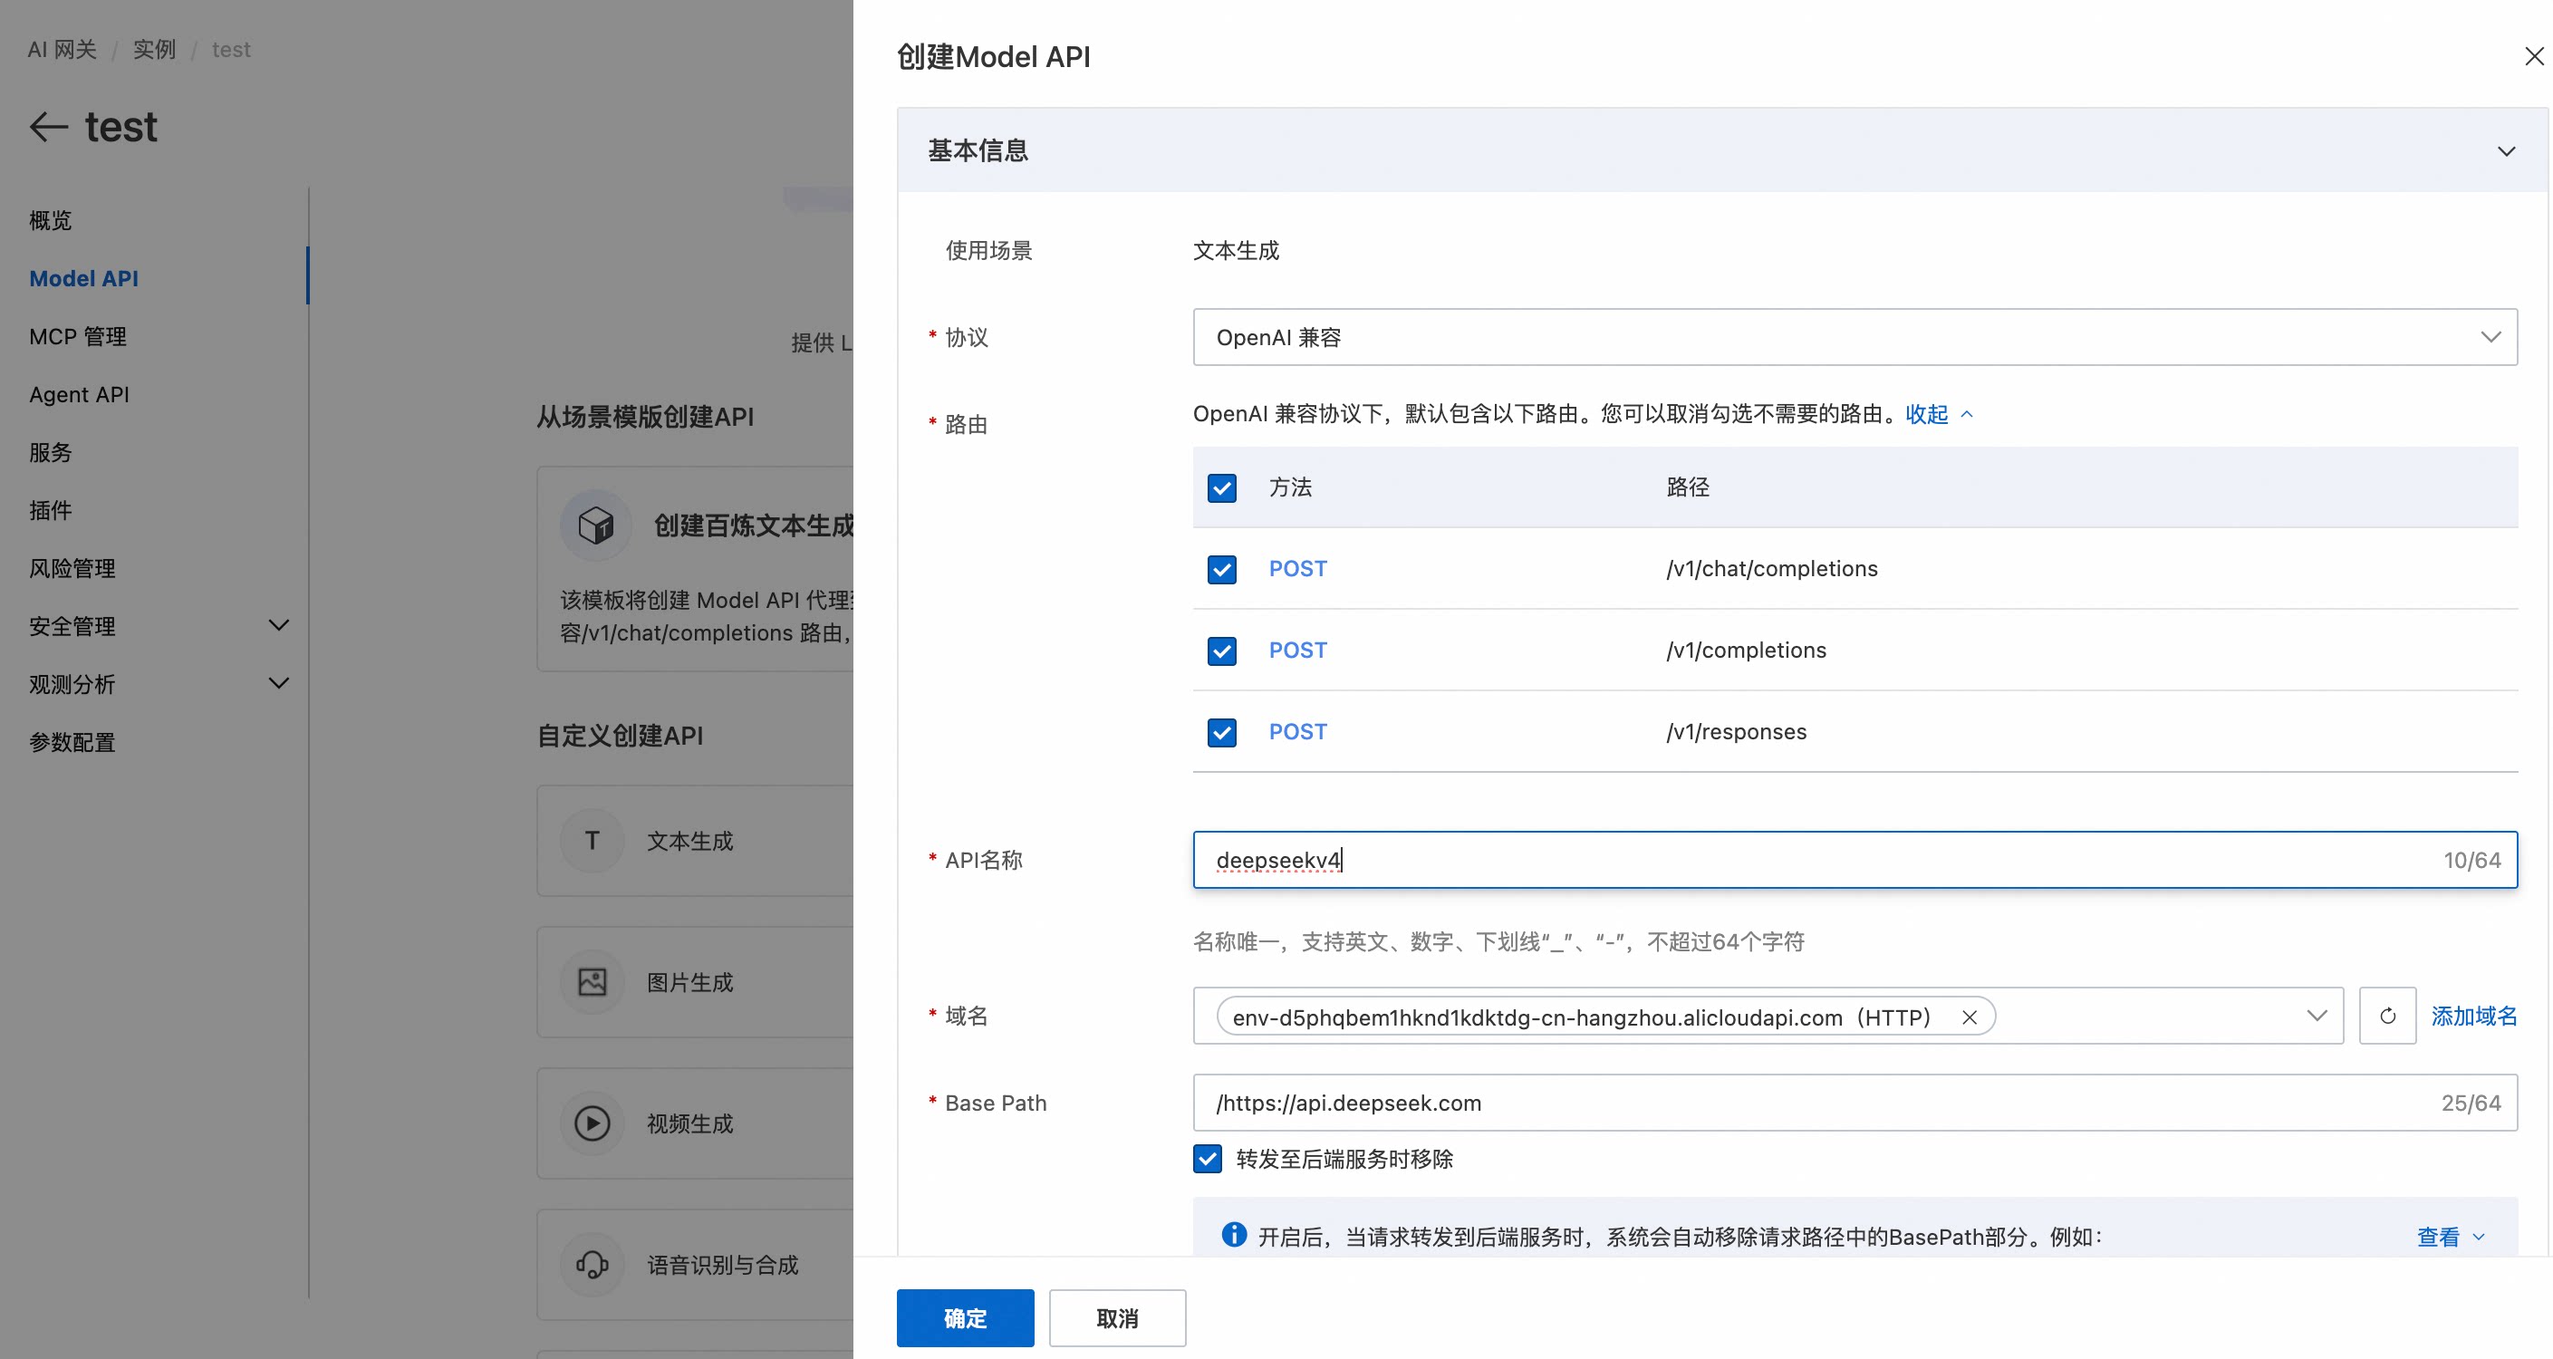This screenshot has width=2553, height=1359.
Task: Click the 创建百炼文本生成 cube icon
Action: [595, 525]
